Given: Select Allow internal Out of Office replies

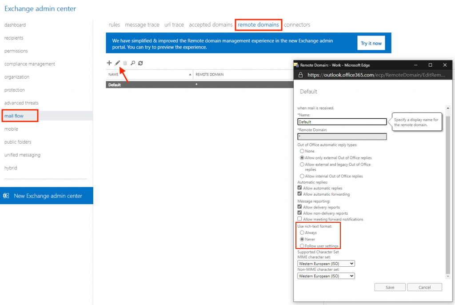Looking at the screenshot, I should [302, 176].
